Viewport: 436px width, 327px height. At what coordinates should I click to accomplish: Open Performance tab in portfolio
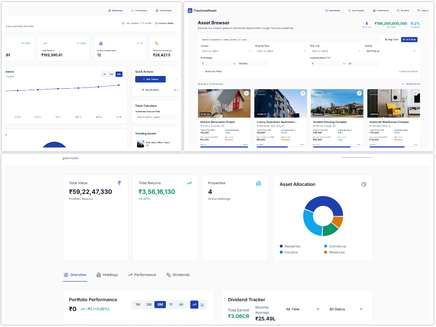click(142, 275)
